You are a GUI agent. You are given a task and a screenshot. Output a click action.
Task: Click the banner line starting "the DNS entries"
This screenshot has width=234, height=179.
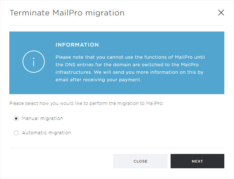[x=127, y=65]
